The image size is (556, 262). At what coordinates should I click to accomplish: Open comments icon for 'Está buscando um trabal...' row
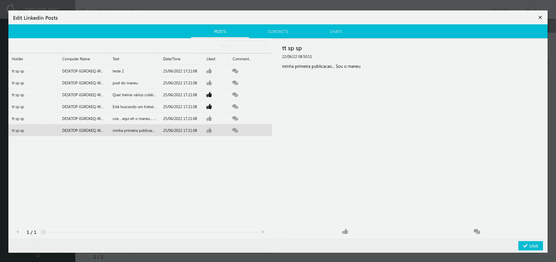tap(235, 107)
